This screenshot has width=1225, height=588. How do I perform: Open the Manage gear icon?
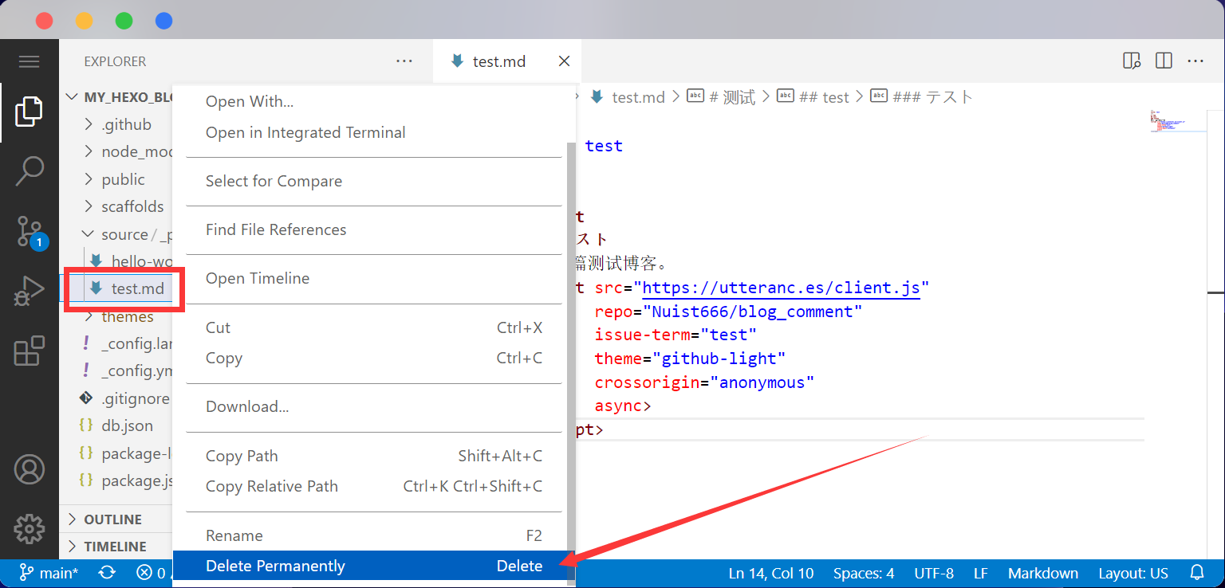(29, 528)
